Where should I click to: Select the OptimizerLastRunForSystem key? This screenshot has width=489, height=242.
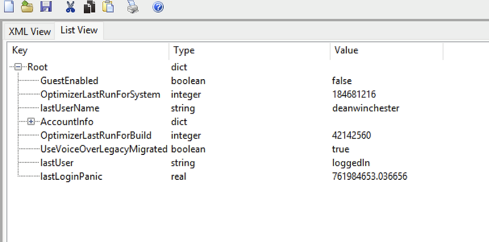[x=100, y=94]
